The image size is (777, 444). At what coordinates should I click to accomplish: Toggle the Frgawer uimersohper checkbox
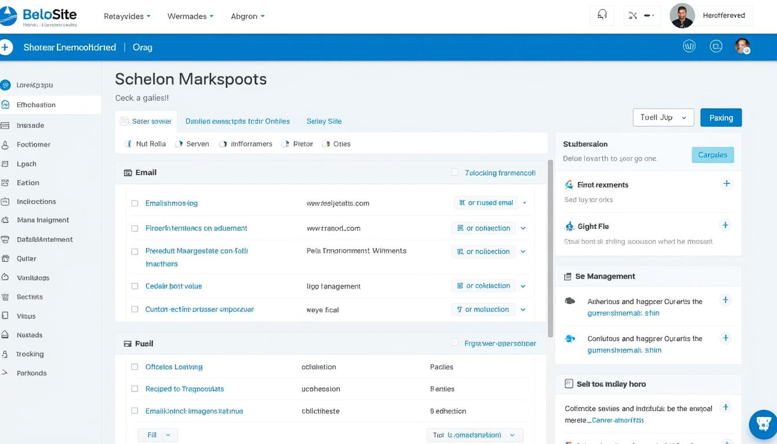(x=454, y=343)
